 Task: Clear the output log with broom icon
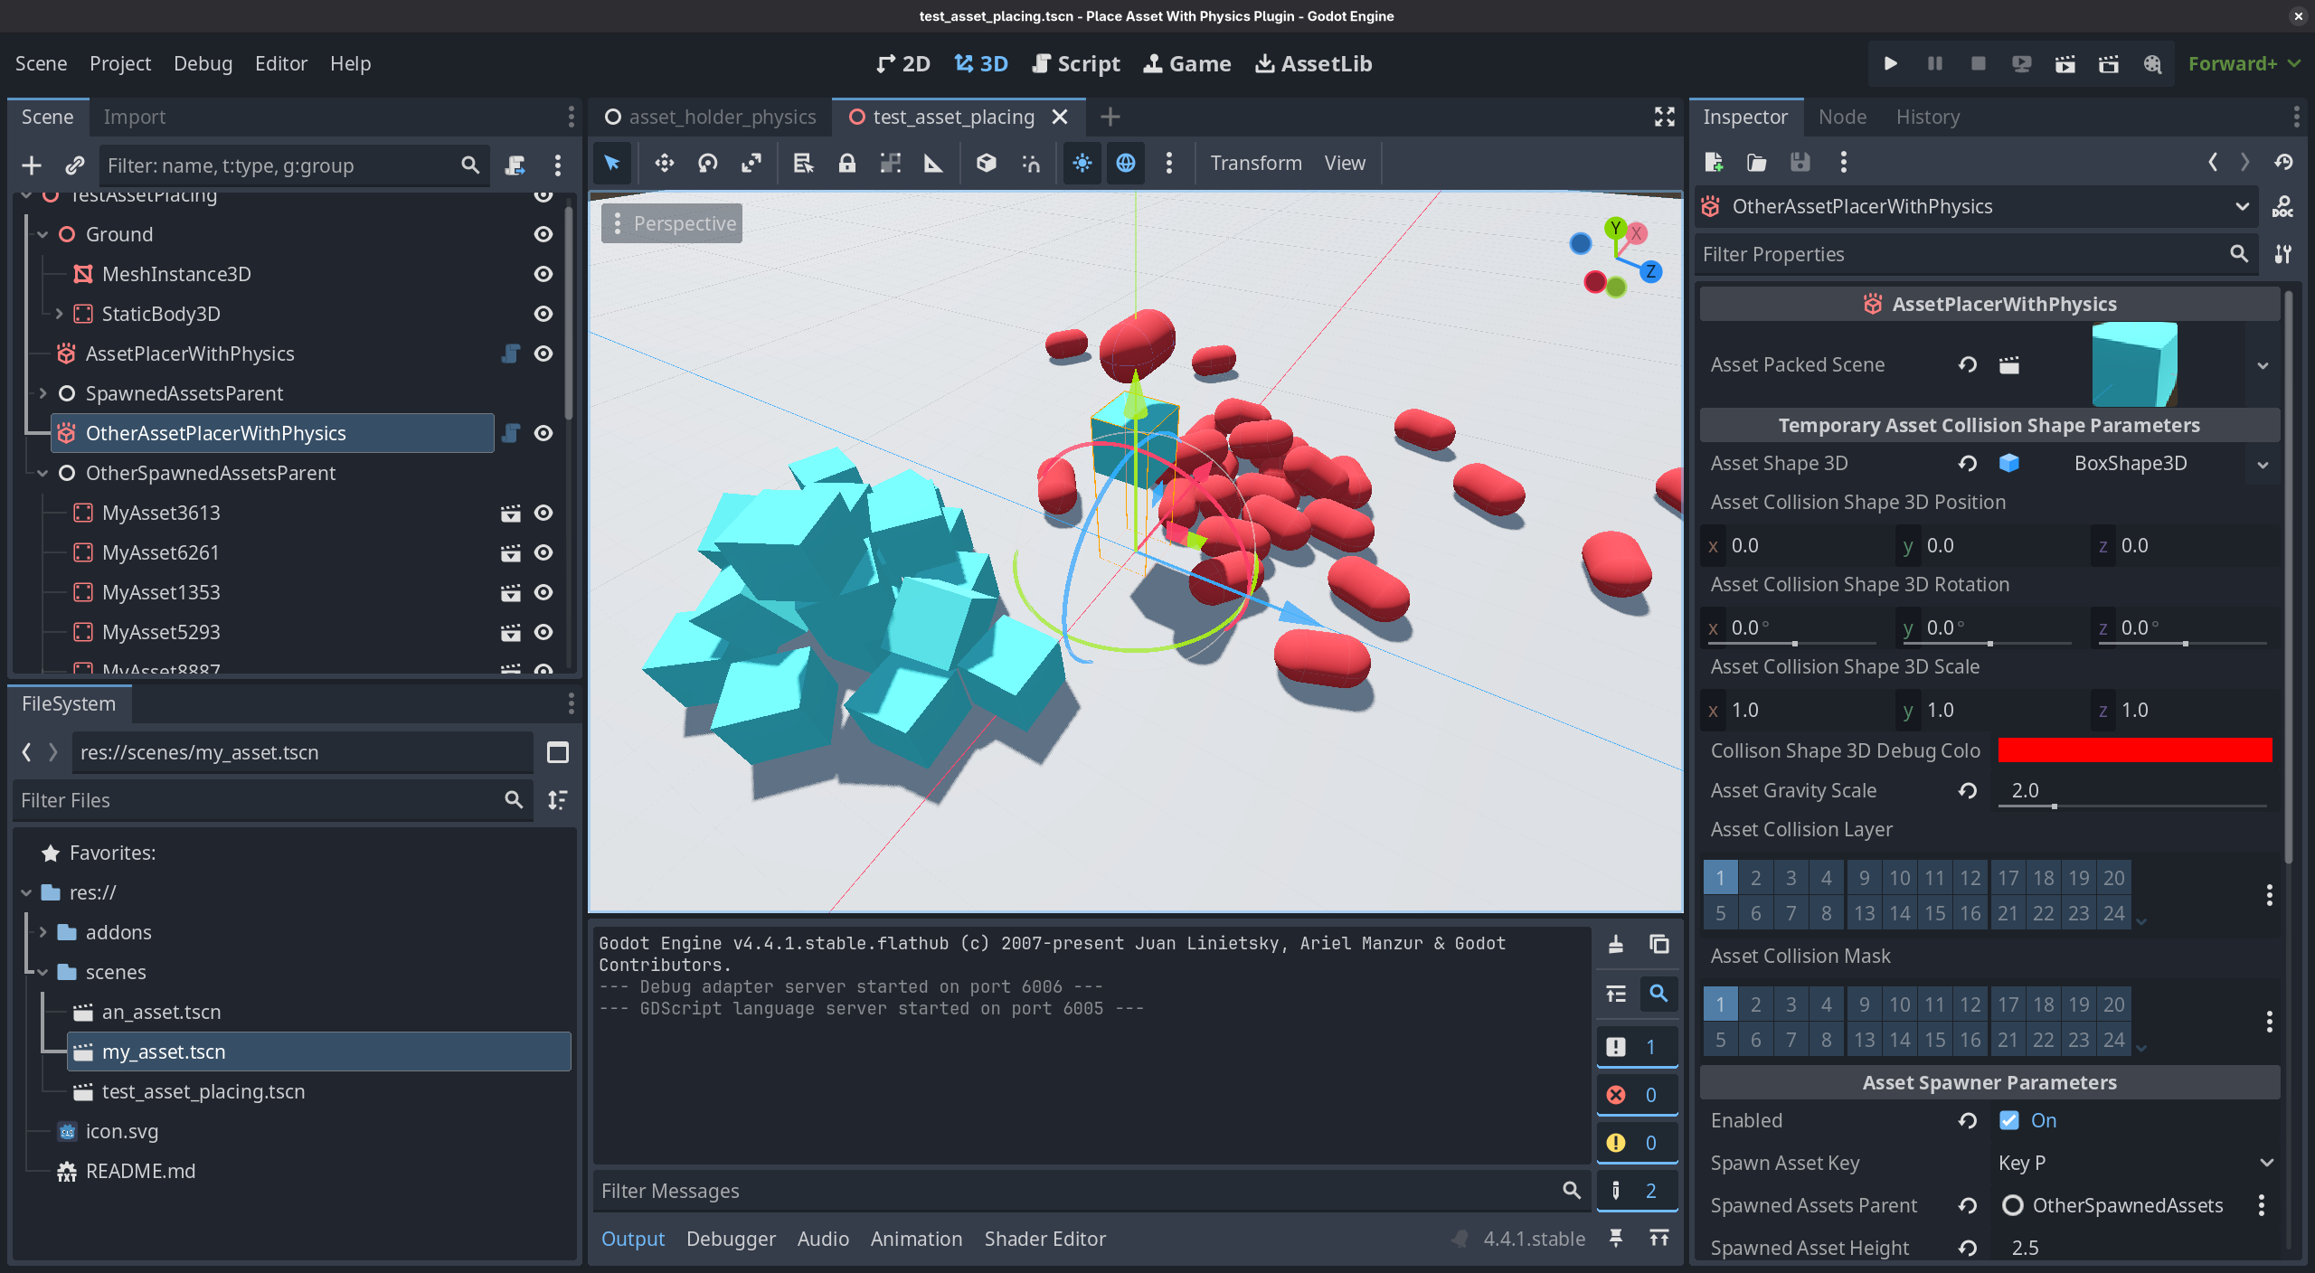[x=1616, y=944]
